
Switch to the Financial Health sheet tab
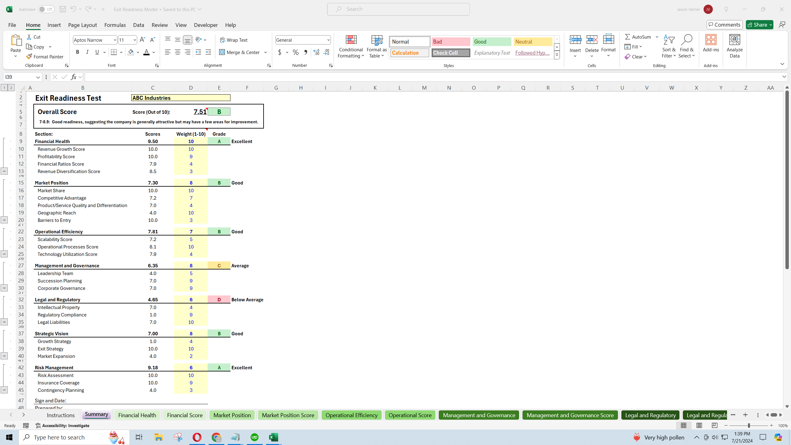click(x=137, y=415)
